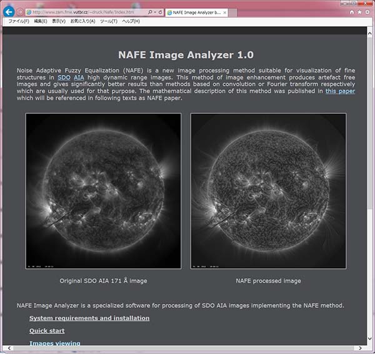The image size is (375, 354).
Task: Click the browser Back arrow button
Action: point(9,12)
